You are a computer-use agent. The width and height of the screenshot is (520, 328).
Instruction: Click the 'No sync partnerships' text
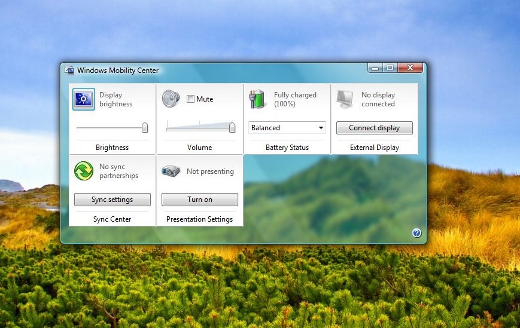pos(118,171)
